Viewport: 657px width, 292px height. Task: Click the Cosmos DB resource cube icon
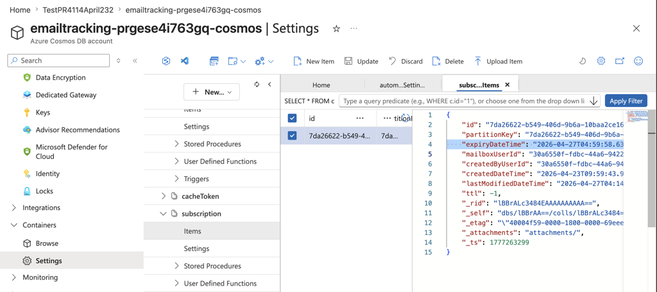point(17,32)
